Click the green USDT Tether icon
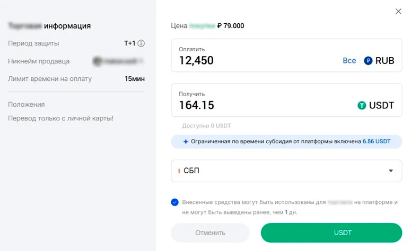This screenshot has width=411, height=251. (362, 105)
